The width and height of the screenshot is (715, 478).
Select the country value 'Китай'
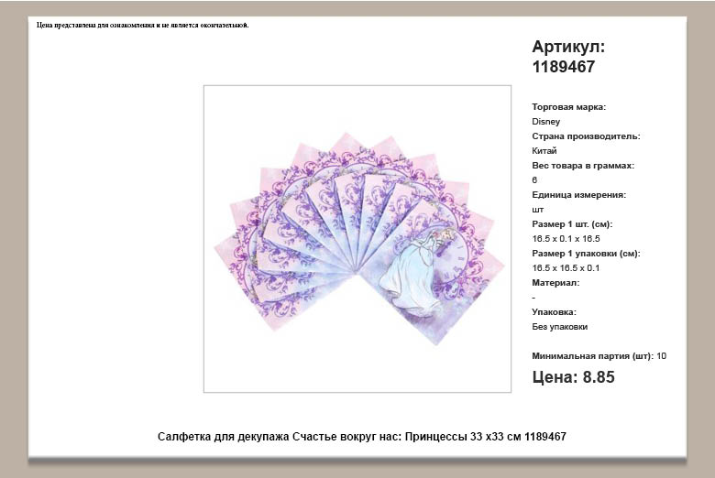[x=544, y=151]
